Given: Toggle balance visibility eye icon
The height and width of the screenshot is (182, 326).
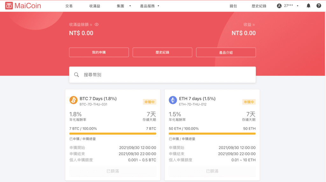Looking at the screenshot, I should 97,24.
